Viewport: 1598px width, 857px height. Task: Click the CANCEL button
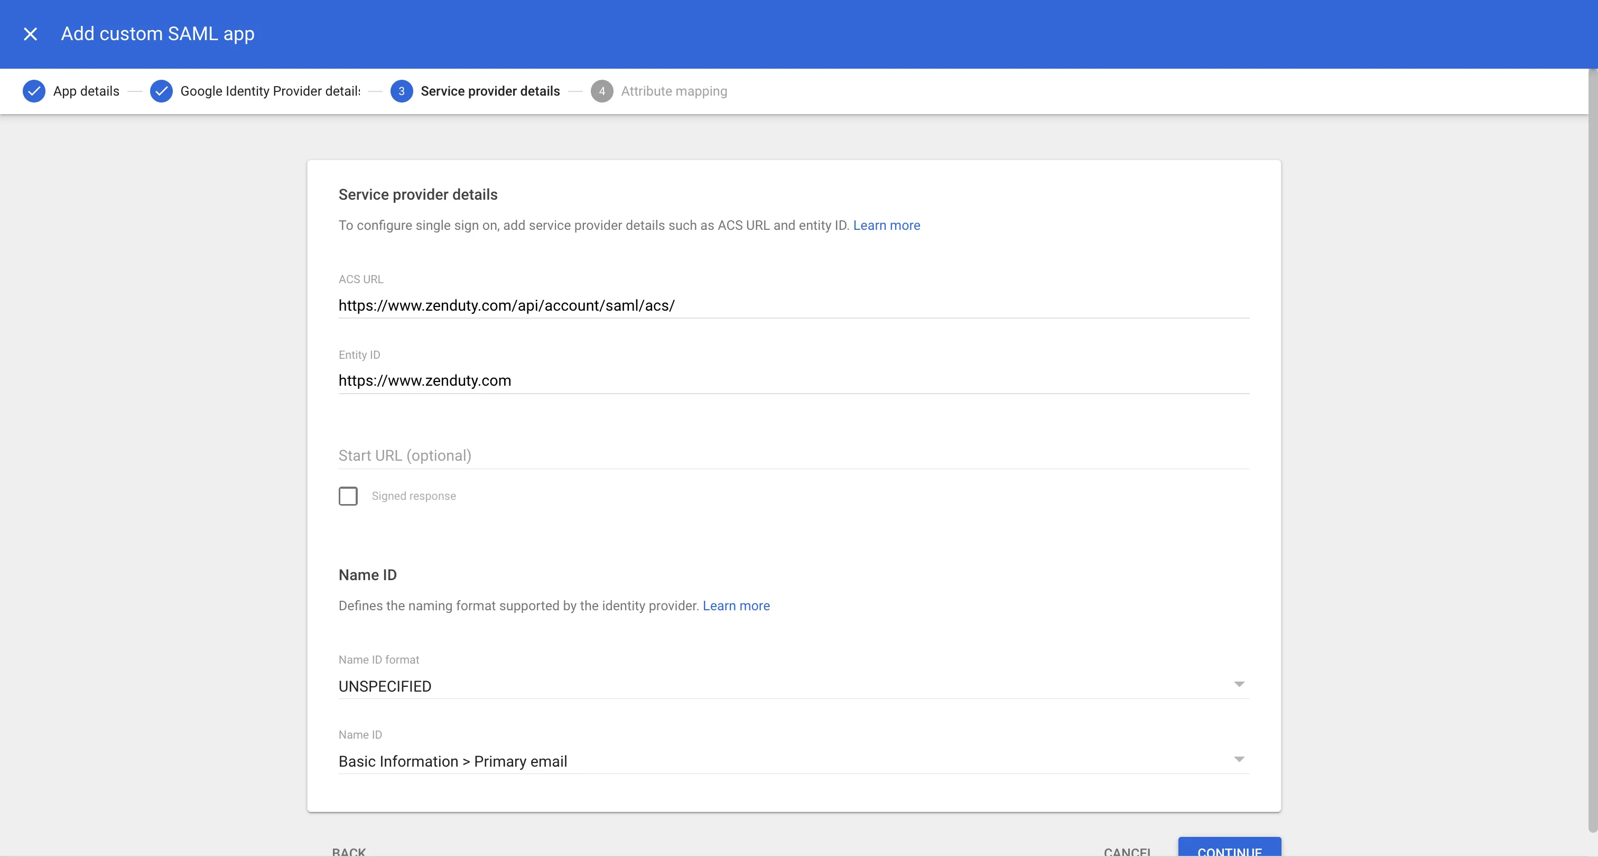1127,851
